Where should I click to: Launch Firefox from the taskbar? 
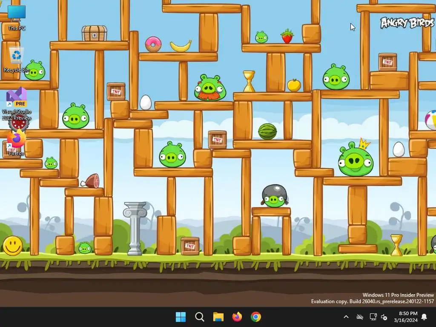click(x=237, y=317)
